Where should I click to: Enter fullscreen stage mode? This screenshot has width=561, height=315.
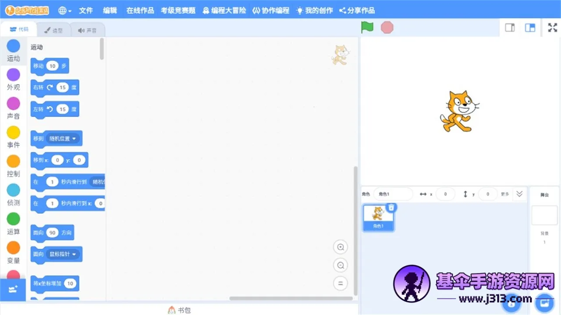553,28
